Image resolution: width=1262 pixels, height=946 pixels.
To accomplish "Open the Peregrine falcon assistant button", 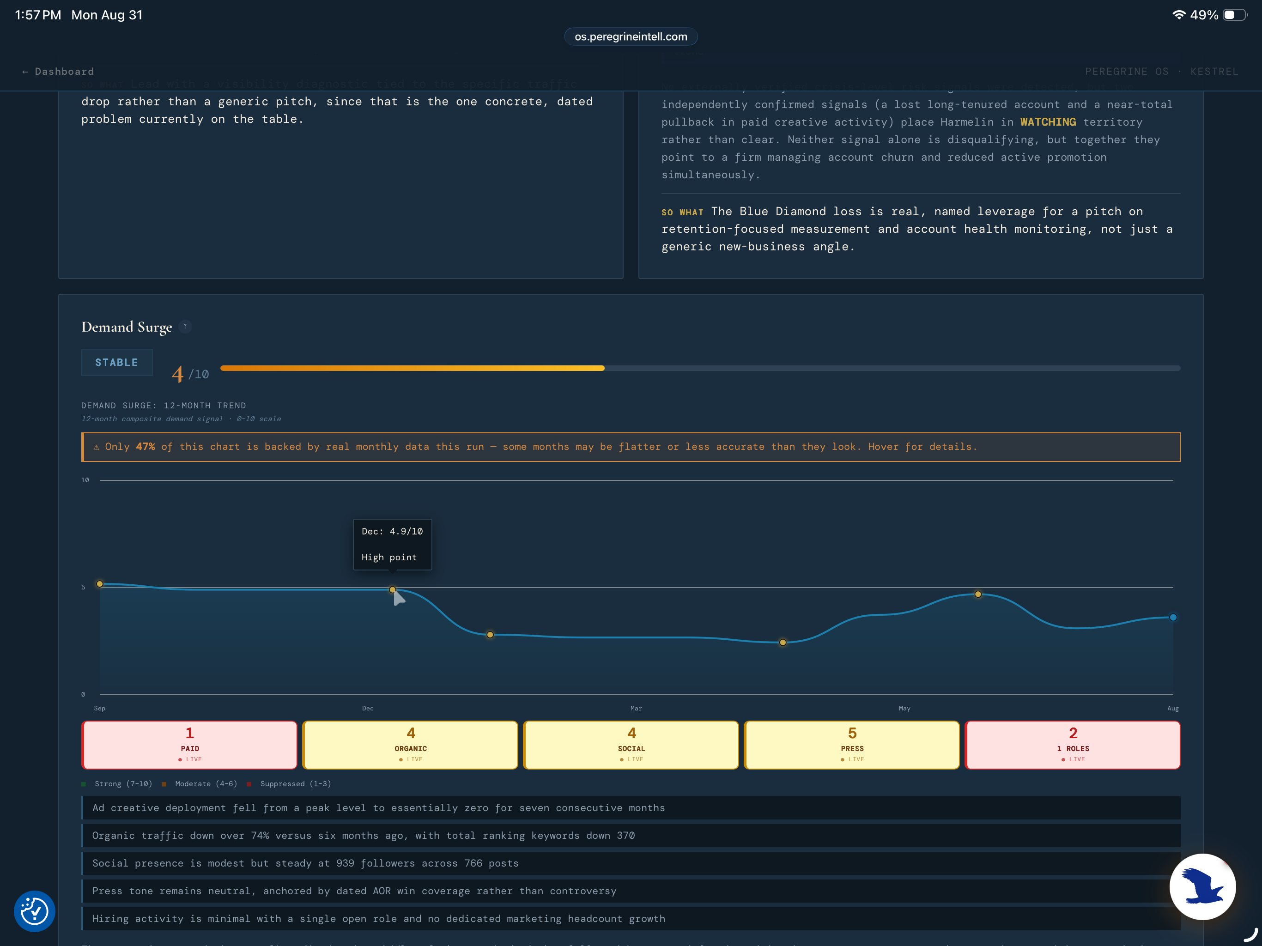I will (x=1203, y=887).
